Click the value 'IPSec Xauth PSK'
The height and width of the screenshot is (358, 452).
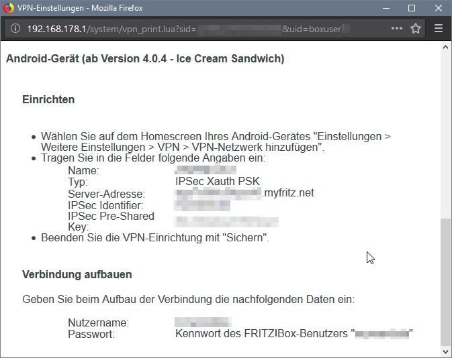coord(218,181)
